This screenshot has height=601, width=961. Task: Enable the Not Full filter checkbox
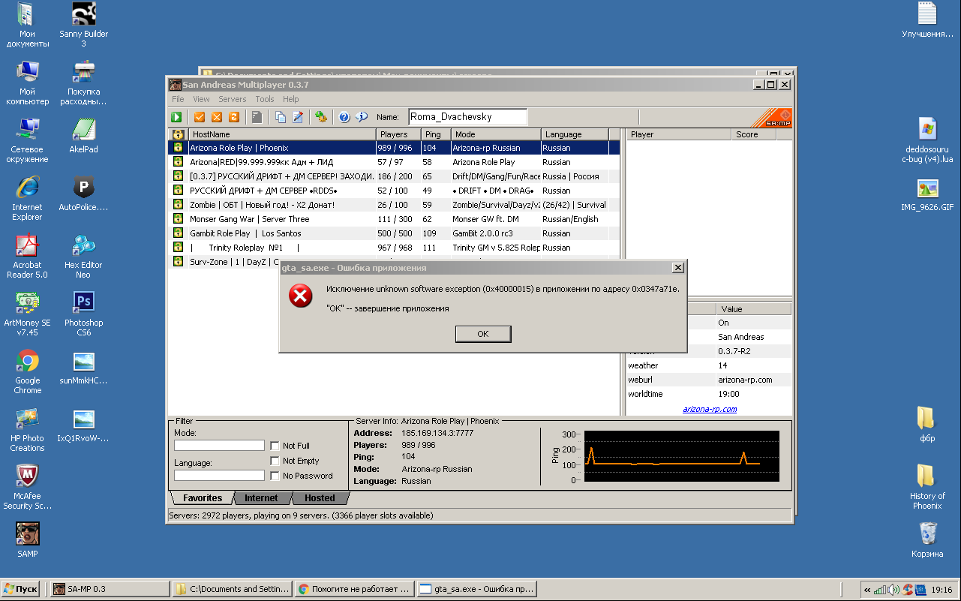pos(275,446)
